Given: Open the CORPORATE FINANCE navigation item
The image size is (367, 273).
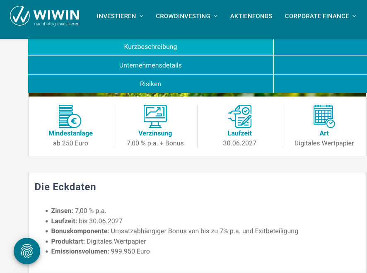Looking at the screenshot, I should coord(317,16).
